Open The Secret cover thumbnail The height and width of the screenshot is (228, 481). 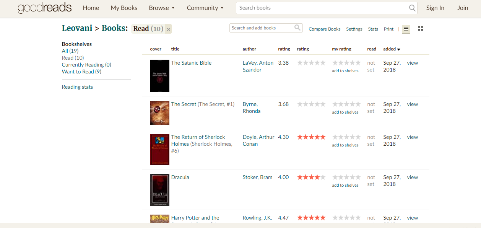(160, 113)
